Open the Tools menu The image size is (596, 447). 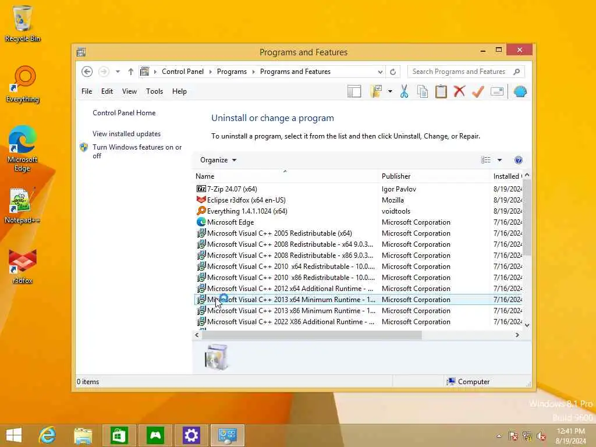pyautogui.click(x=154, y=91)
